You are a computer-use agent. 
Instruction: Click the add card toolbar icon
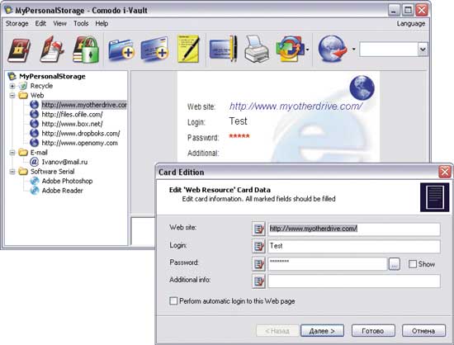click(x=154, y=50)
